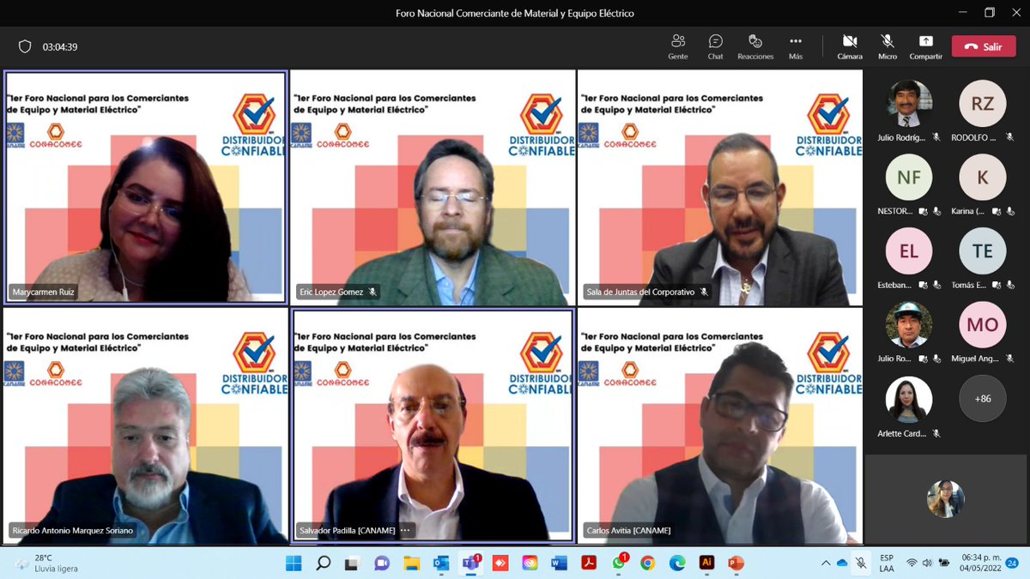
Task: Open Google Chrome from taskbar
Action: click(x=647, y=563)
